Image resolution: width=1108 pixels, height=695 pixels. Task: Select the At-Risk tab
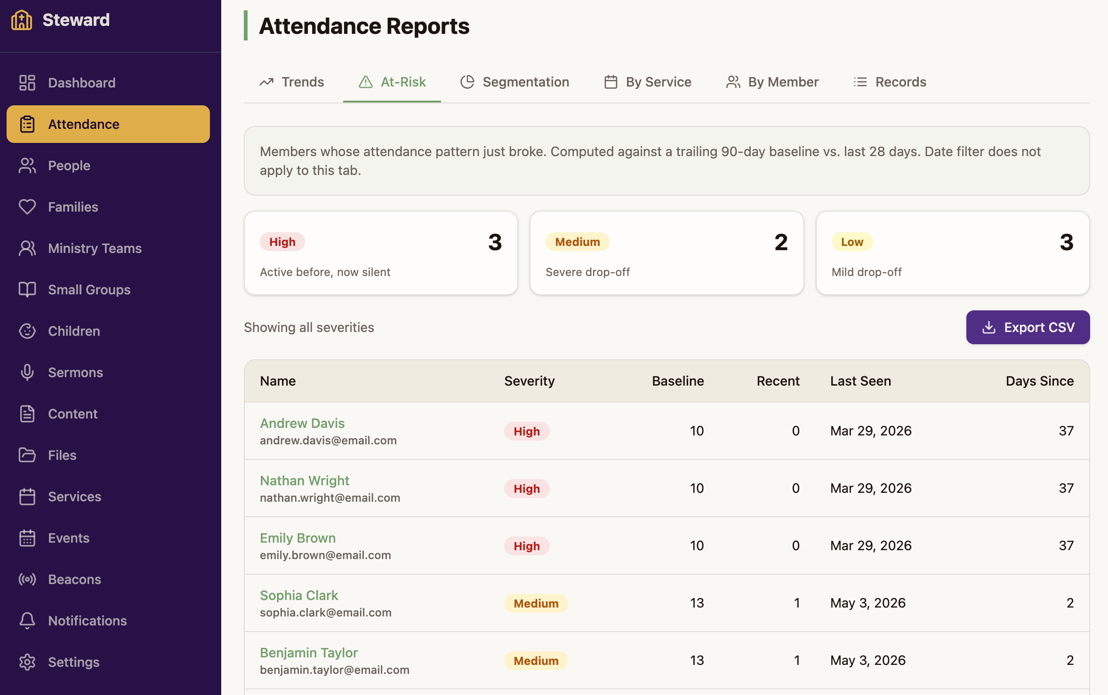tap(392, 82)
